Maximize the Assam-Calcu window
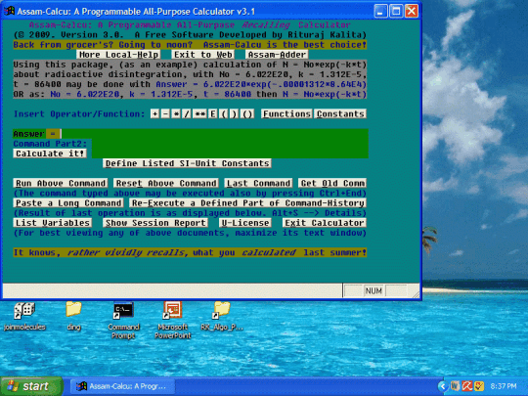The width and height of the screenshot is (528, 396). pyautogui.click(x=396, y=11)
